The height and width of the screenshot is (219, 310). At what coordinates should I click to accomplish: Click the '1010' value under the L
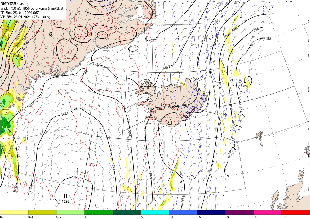245,86
